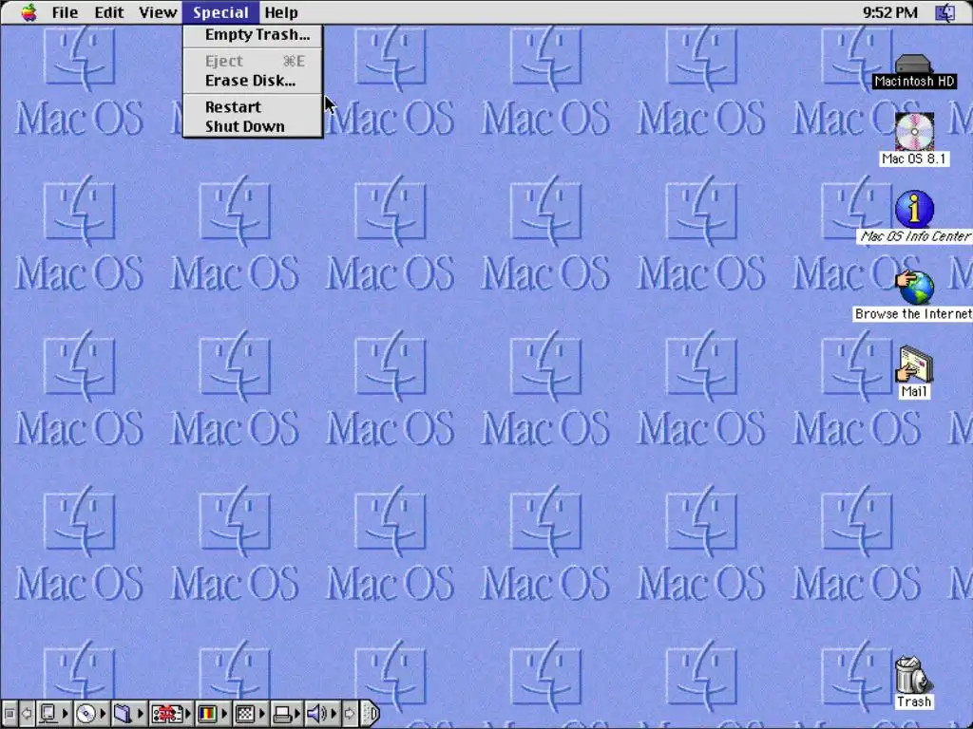Select the Mac OS Info Center icon
Image resolution: width=973 pixels, height=729 pixels.
(915, 217)
